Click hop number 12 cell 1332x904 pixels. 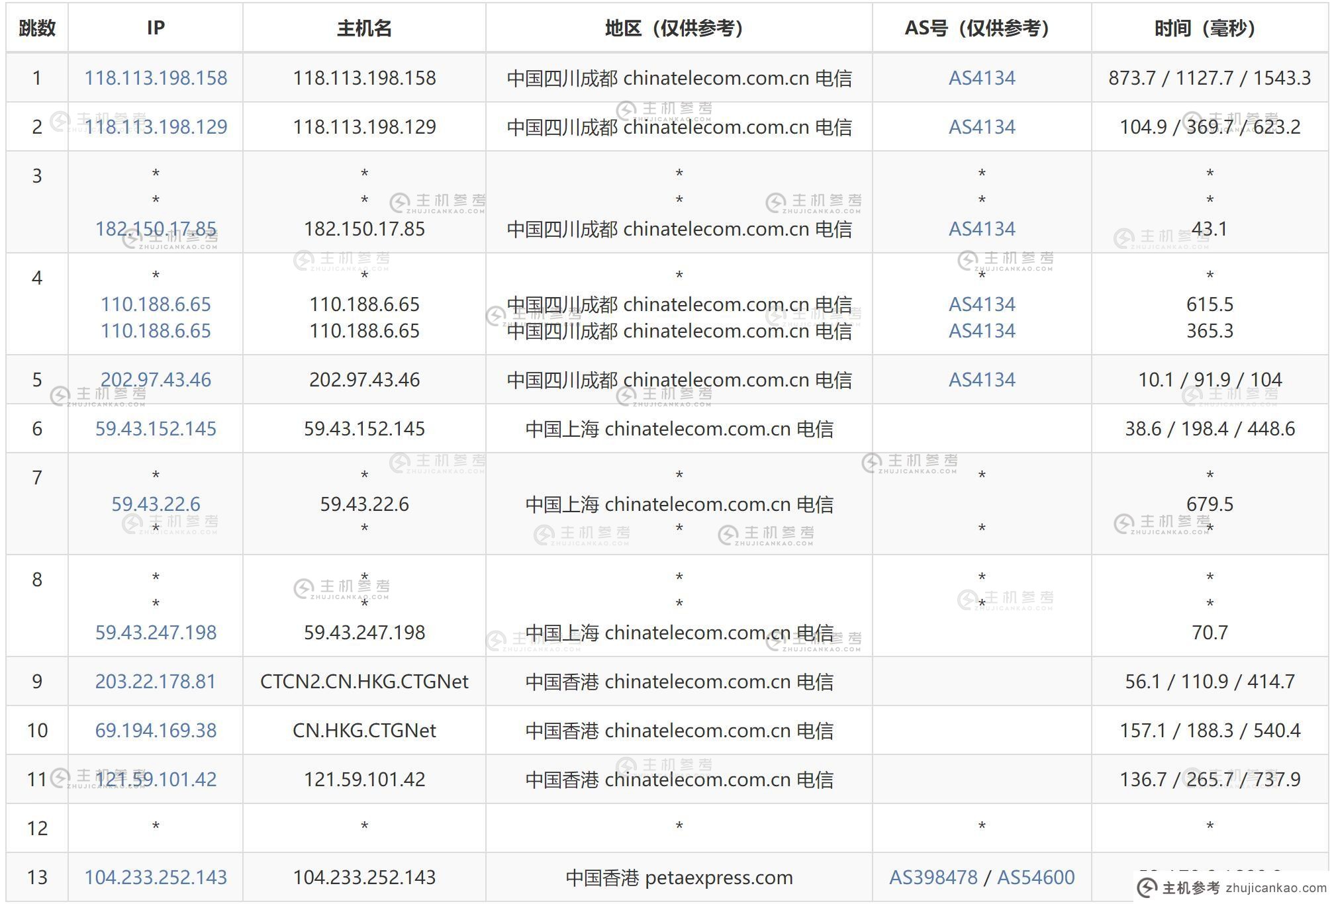(x=37, y=829)
